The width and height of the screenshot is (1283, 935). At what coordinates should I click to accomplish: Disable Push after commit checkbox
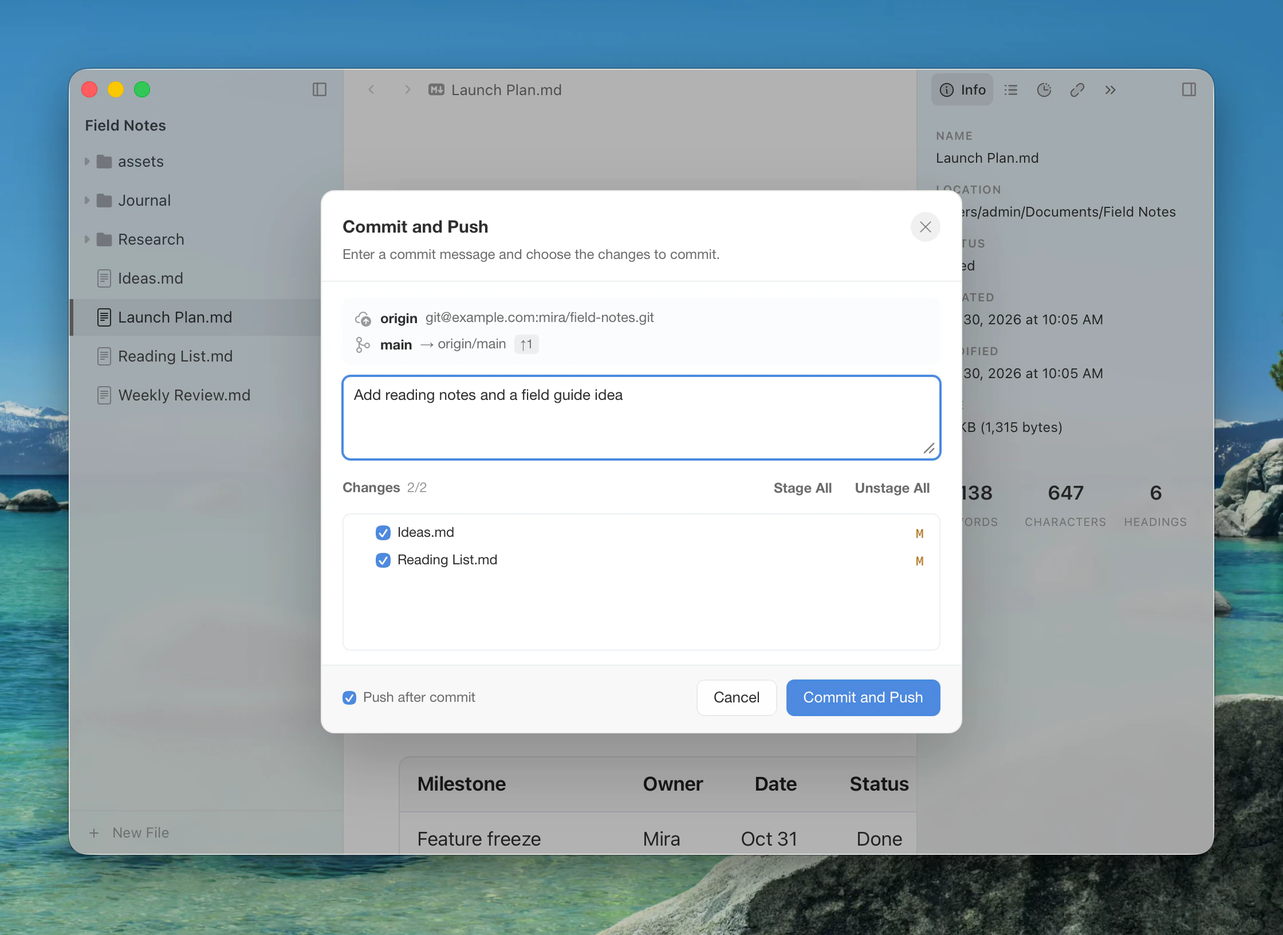click(349, 697)
